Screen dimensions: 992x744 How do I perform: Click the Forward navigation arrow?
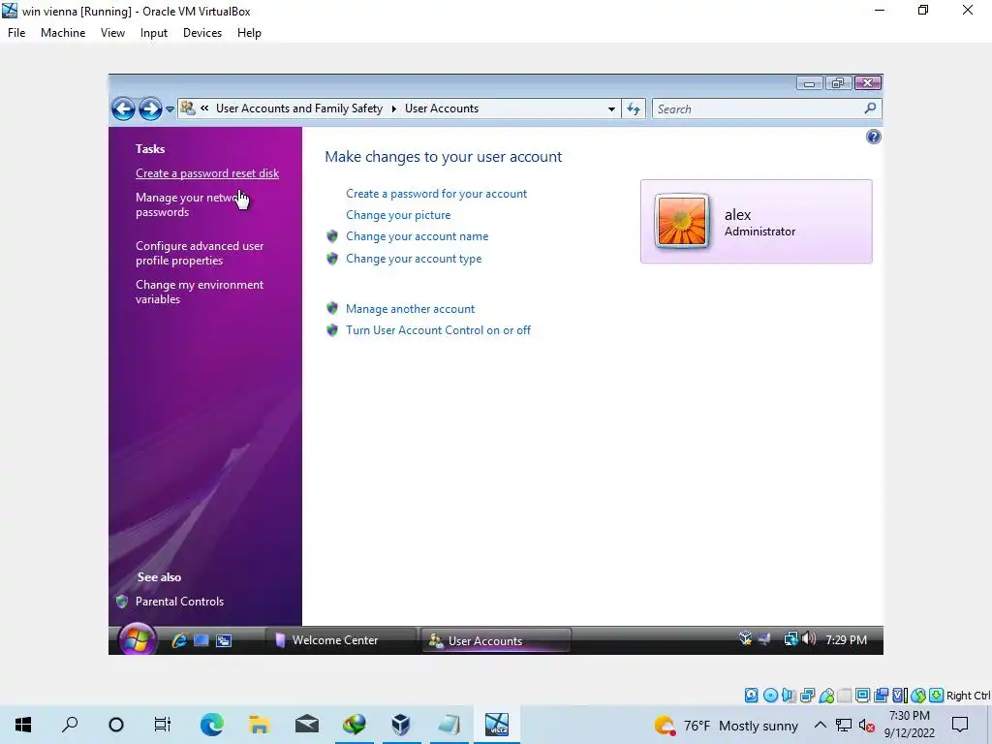click(150, 108)
